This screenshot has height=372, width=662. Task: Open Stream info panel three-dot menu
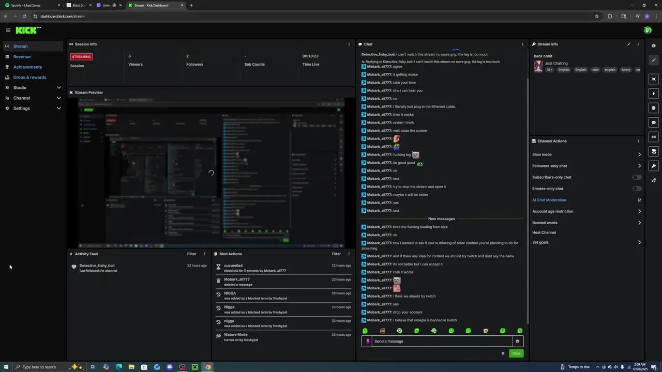tap(638, 44)
